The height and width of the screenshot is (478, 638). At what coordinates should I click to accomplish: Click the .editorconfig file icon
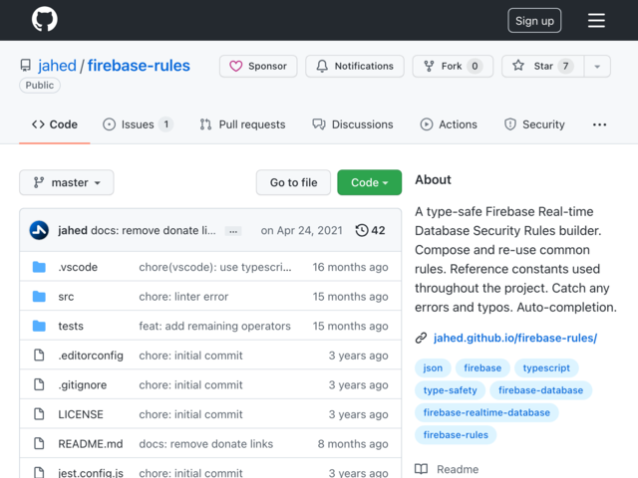(39, 356)
